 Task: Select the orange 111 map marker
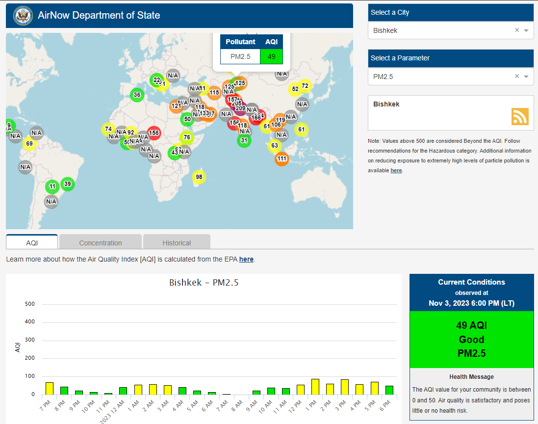(282, 159)
